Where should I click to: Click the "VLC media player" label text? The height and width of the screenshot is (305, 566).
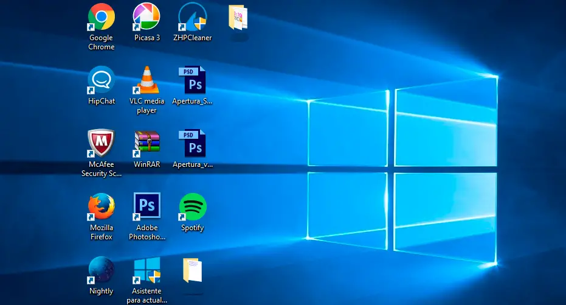pos(147,105)
